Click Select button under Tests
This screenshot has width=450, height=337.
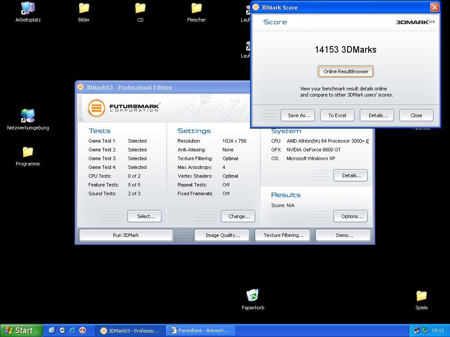coord(144,216)
